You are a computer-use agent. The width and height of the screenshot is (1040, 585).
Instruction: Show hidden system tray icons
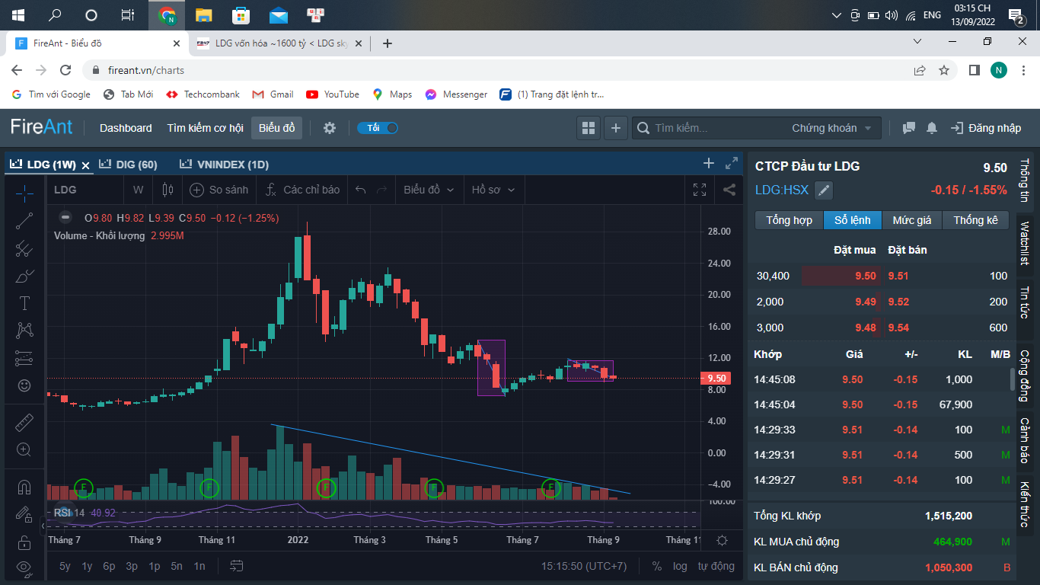tap(837, 15)
